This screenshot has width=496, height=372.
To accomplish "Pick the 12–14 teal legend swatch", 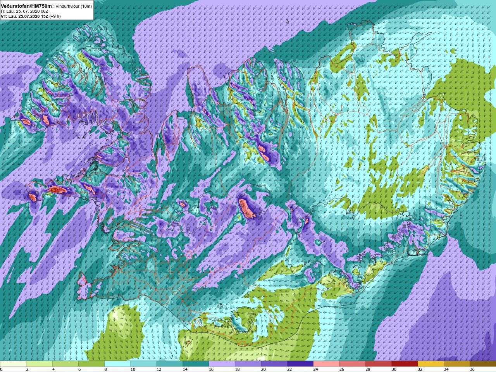I will coord(170,364).
